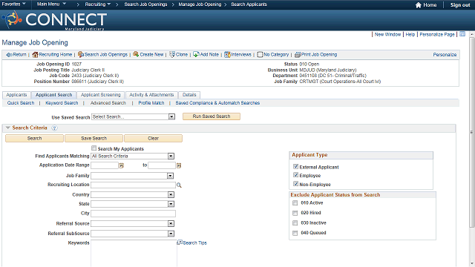Open calendar picker for start date
This screenshot has height=267, width=475.
[121, 165]
